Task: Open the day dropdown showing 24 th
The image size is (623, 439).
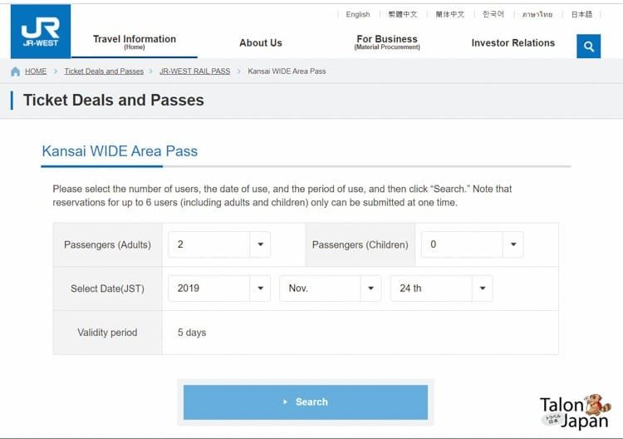Action: coord(441,289)
